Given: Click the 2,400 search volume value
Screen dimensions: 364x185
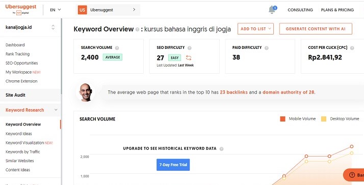Looking at the screenshot, I should (90, 57).
